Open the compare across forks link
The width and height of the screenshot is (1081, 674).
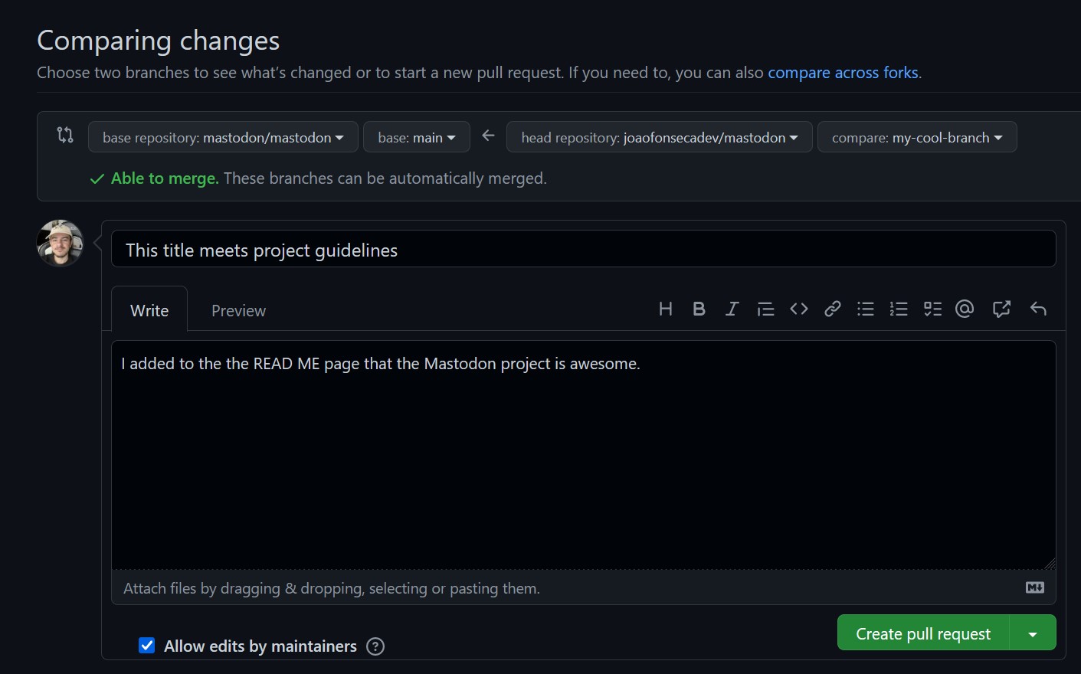click(843, 73)
